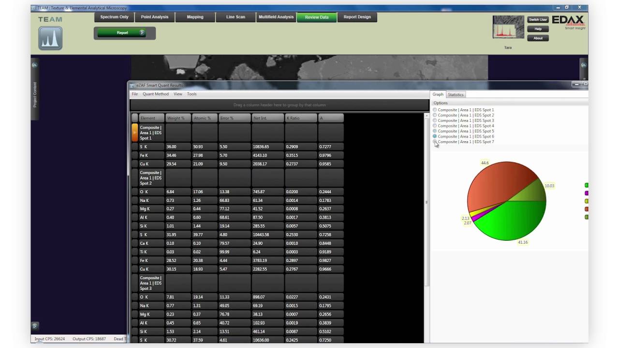619x348 pixels.
Task: Click the green Report button
Action: click(121, 33)
